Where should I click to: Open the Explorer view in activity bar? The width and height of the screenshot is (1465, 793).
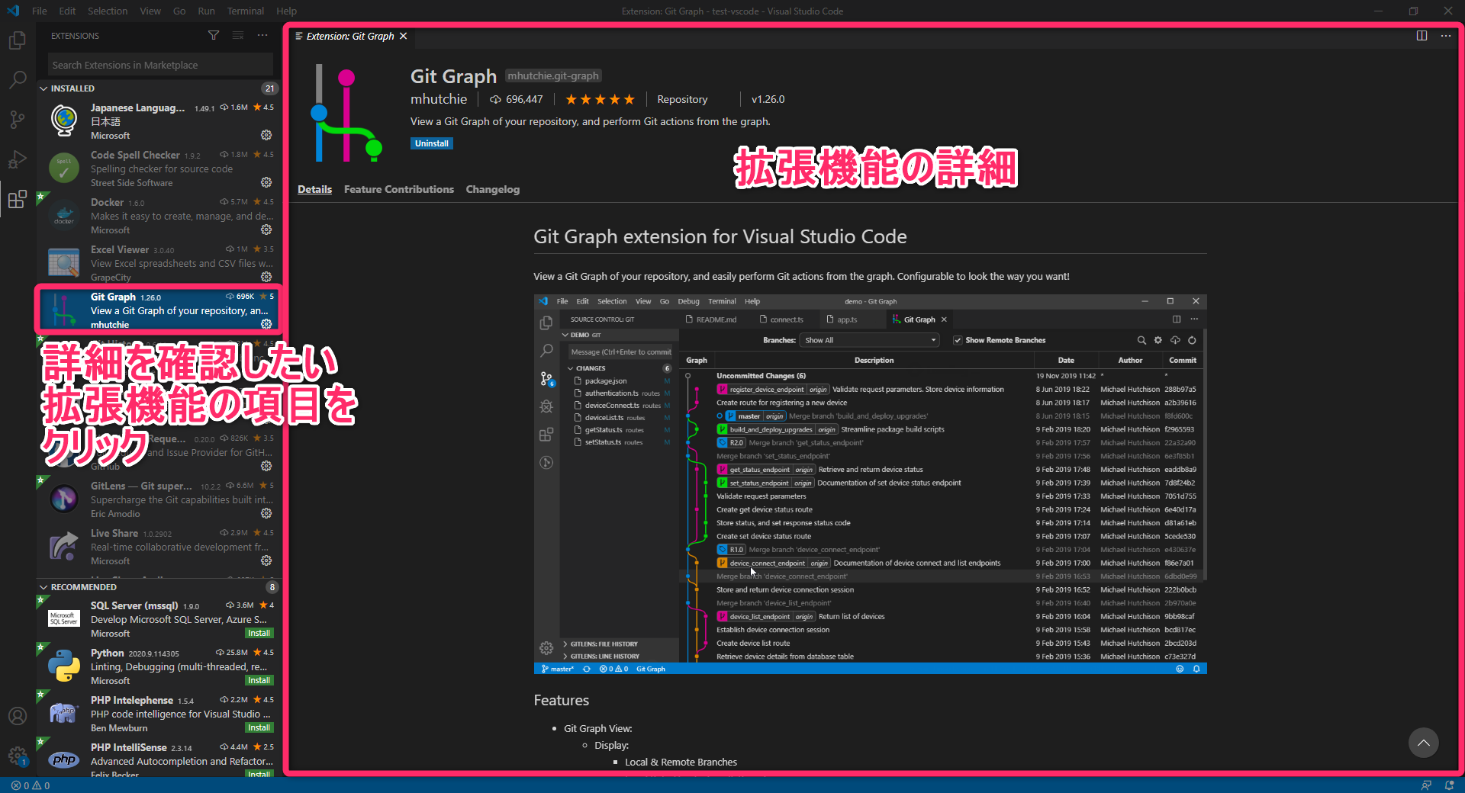18,40
